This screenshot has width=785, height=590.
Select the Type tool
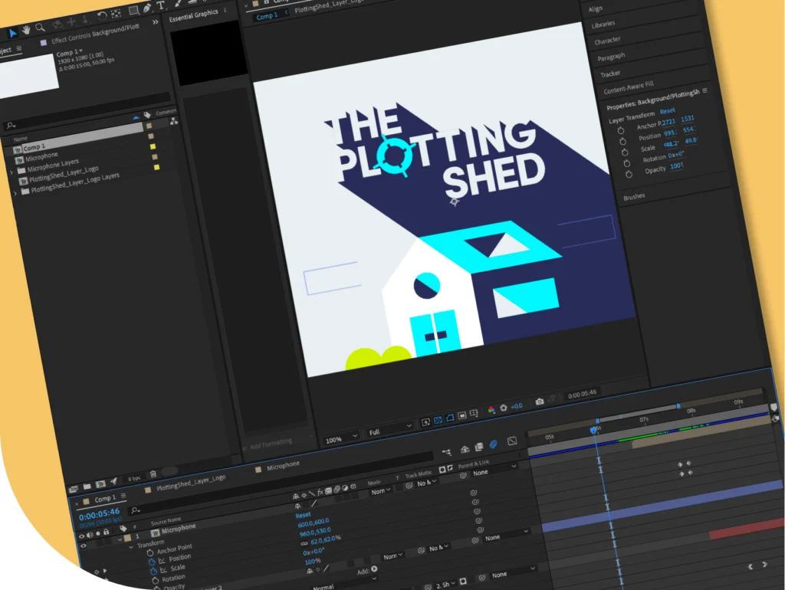pyautogui.click(x=161, y=5)
